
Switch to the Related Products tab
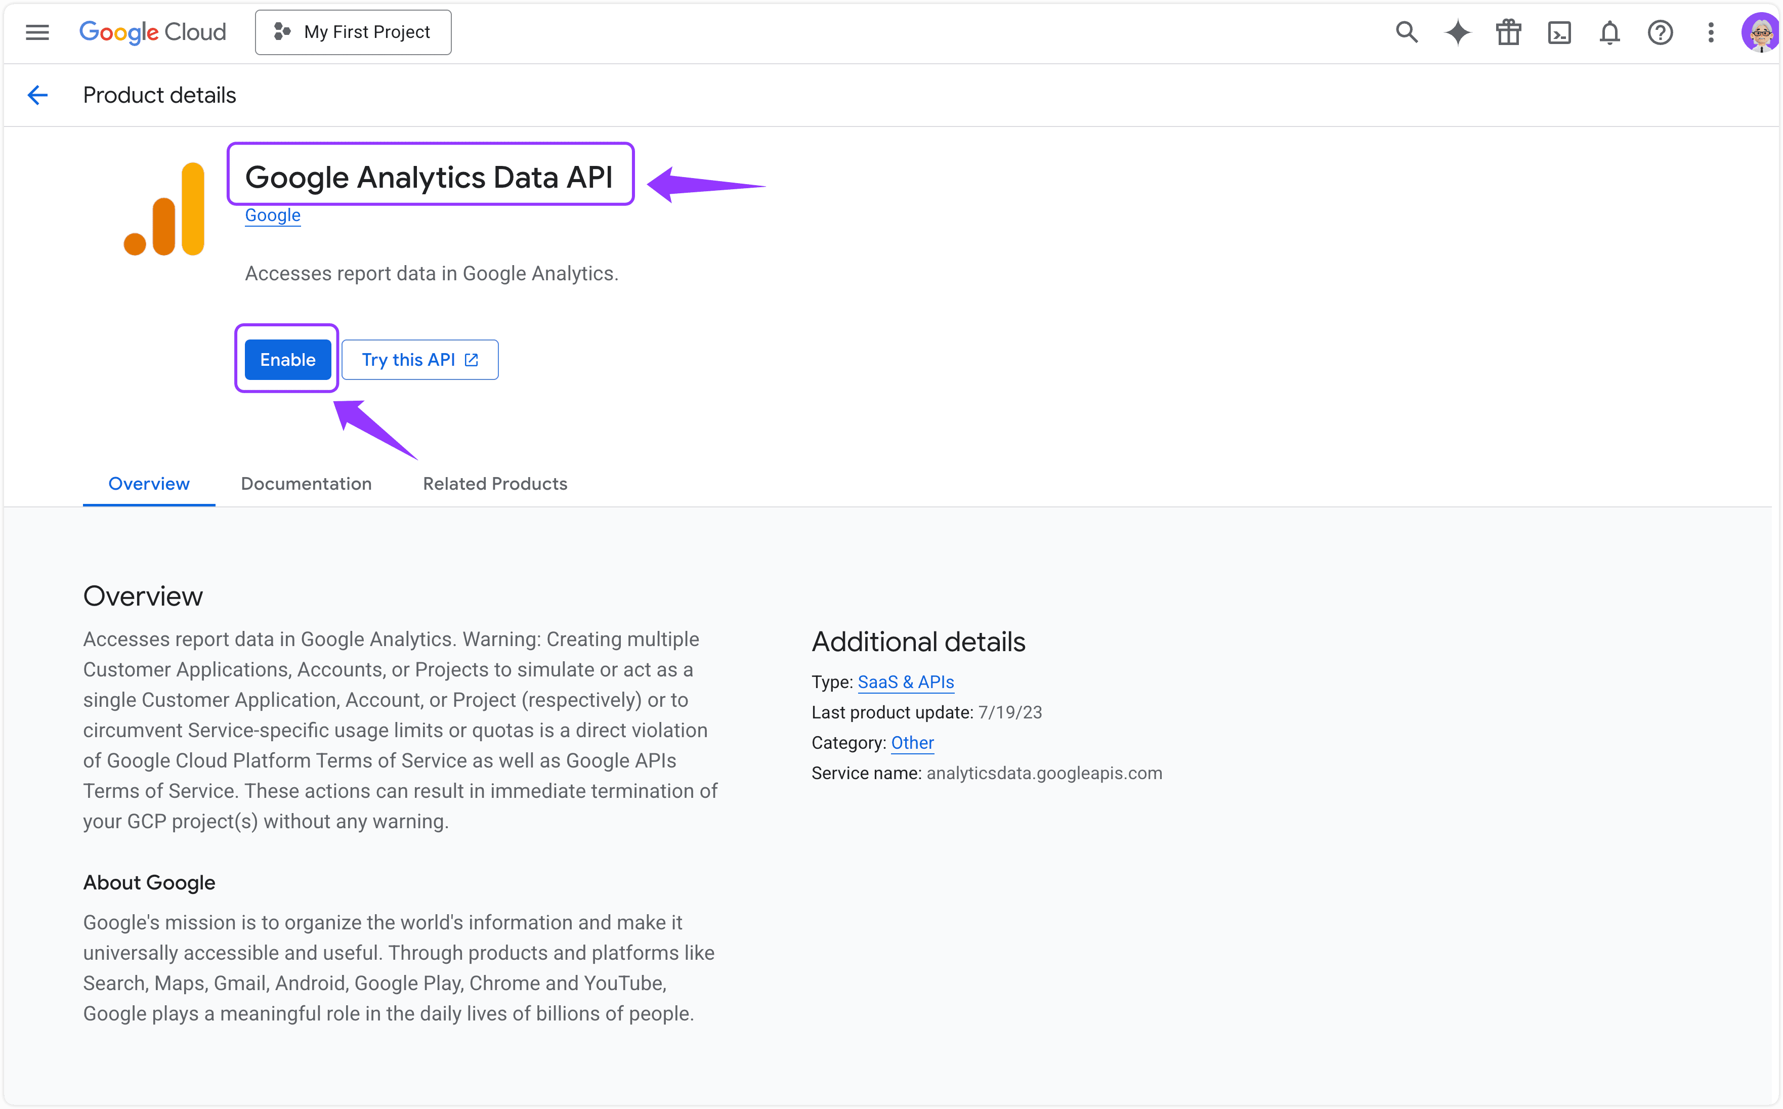tap(494, 483)
